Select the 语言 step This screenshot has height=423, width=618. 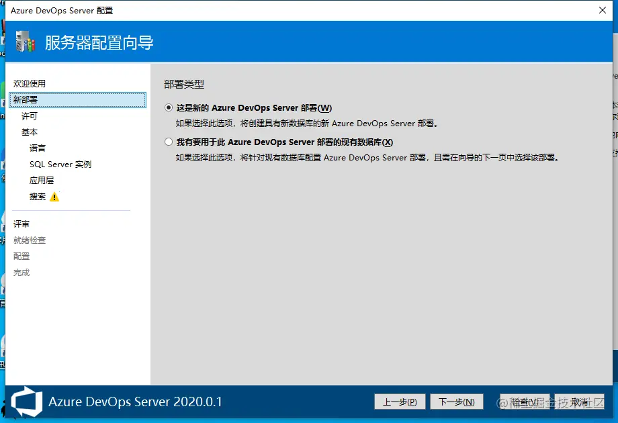coord(38,148)
